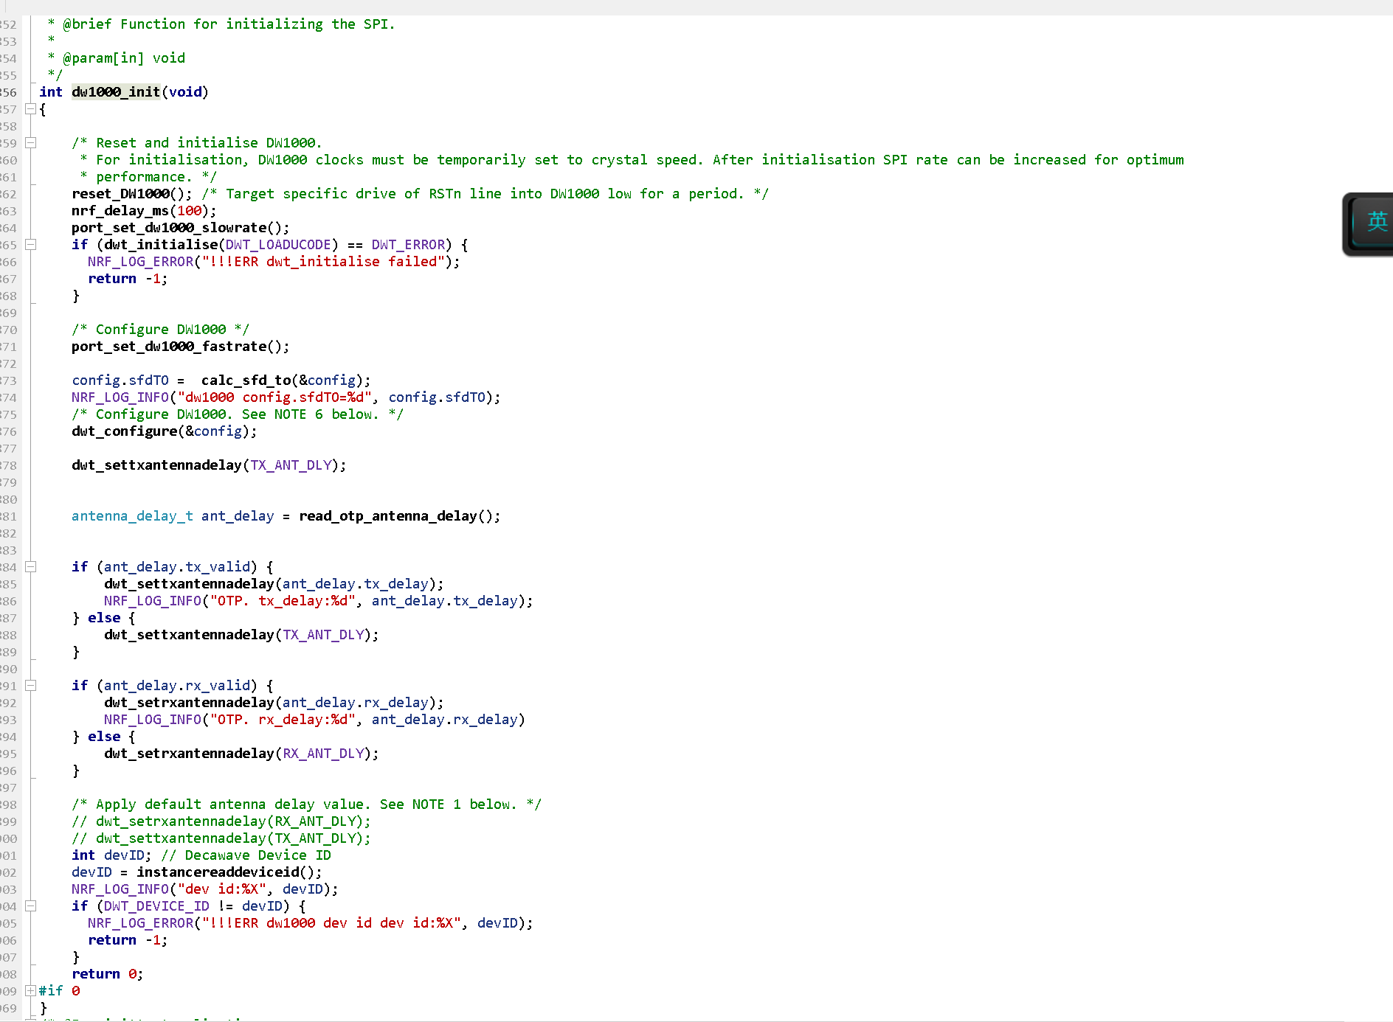Click nrf_delay_ms(100) call

(x=145, y=211)
